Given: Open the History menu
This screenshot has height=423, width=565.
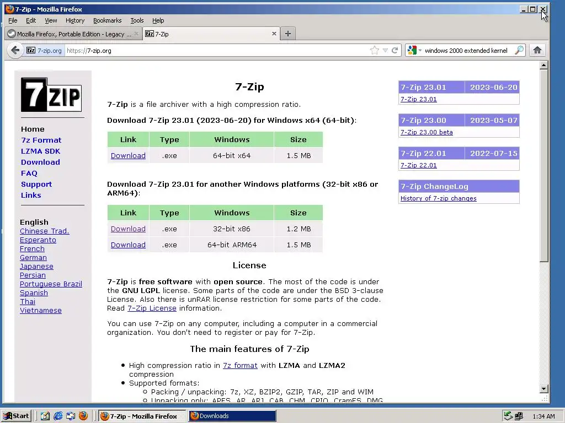Looking at the screenshot, I should pos(75,20).
